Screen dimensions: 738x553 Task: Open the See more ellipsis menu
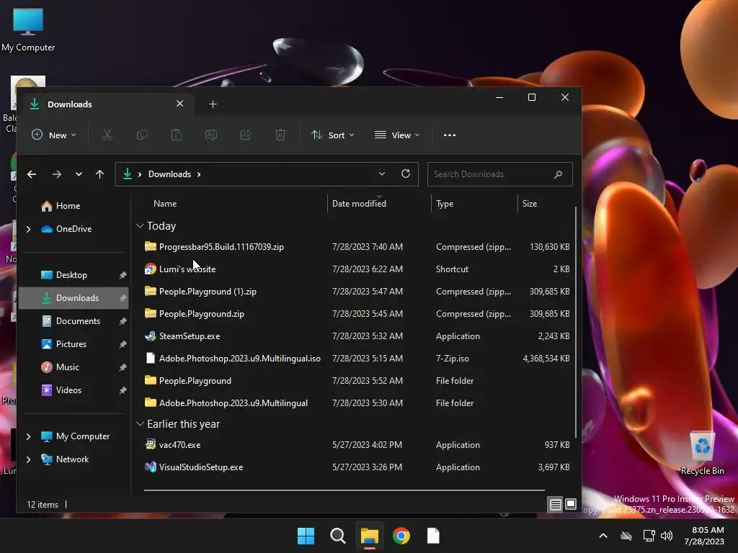pos(450,135)
